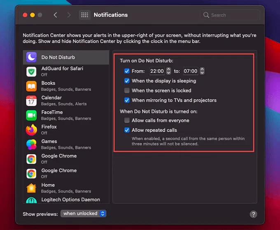The height and width of the screenshot is (230, 280).
Task: Click the "Show previews:" label
Action: tap(40, 214)
